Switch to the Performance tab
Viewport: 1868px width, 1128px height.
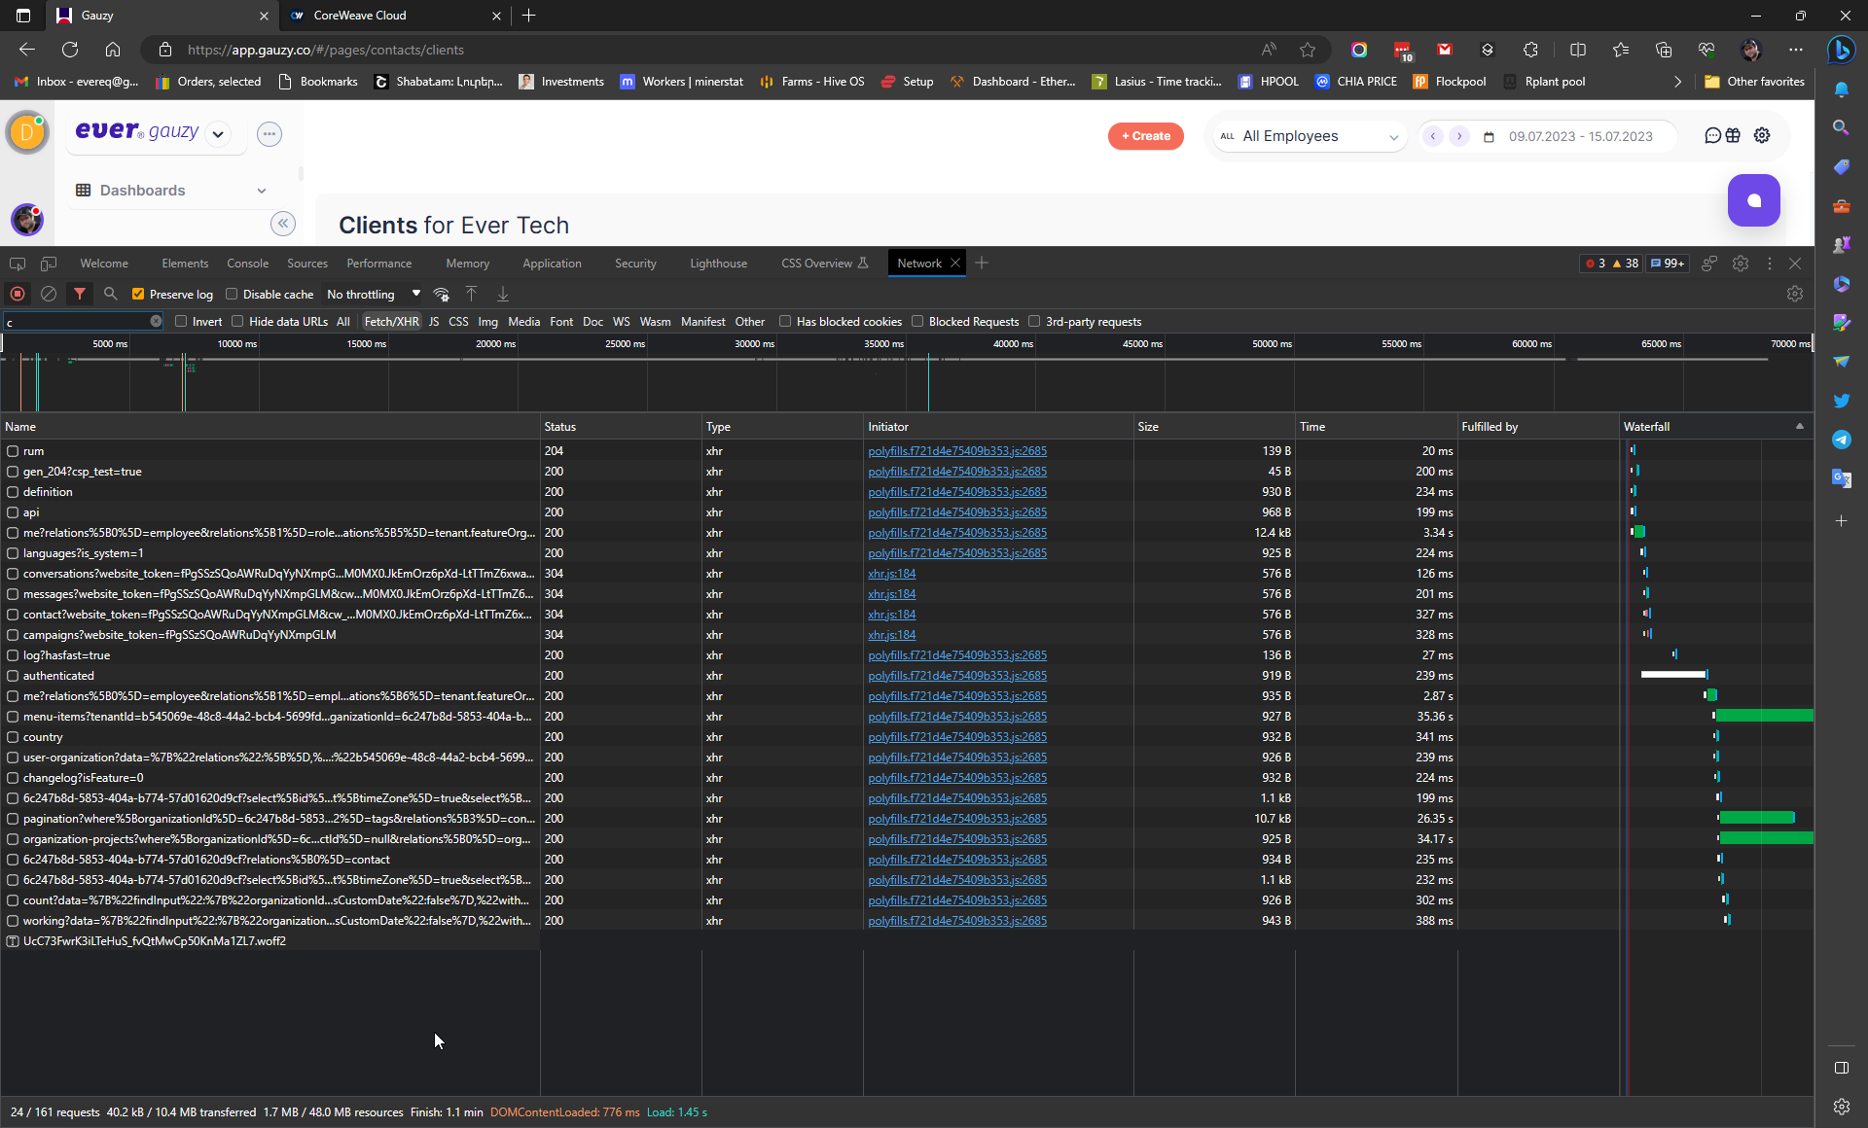378,263
